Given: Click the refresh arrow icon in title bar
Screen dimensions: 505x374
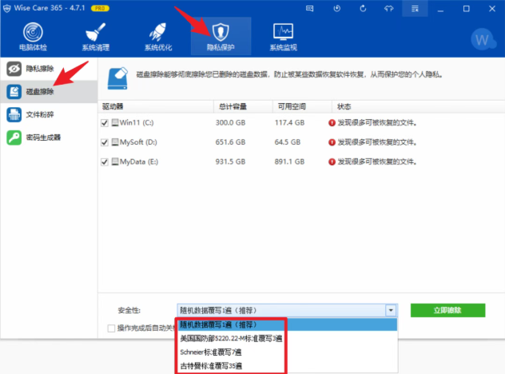Looking at the screenshot, I should [363, 8].
